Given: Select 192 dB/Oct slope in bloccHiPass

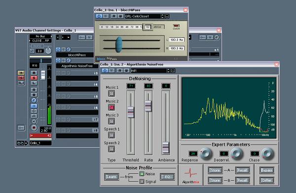Looking at the screenshot, I should [x=148, y=27].
